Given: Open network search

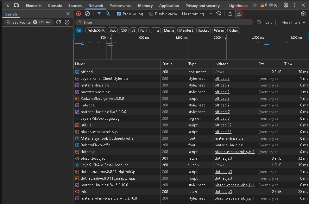Looking at the screenshot, I should click(108, 14).
